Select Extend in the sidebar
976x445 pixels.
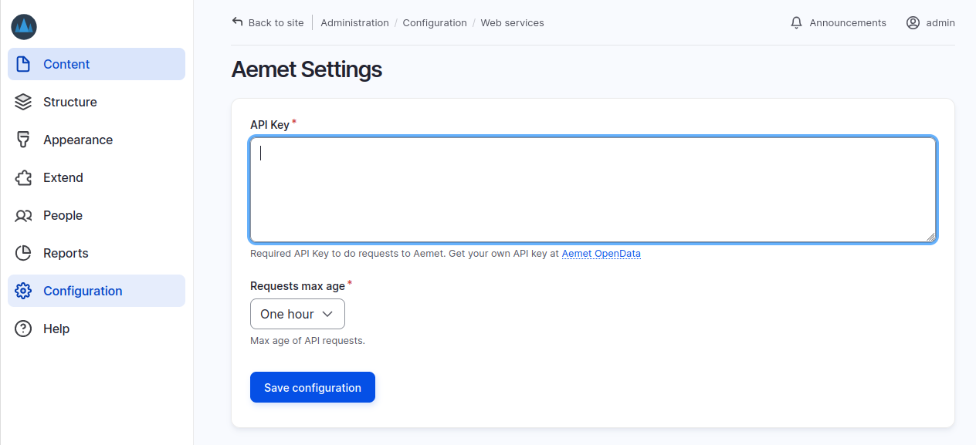[97, 177]
